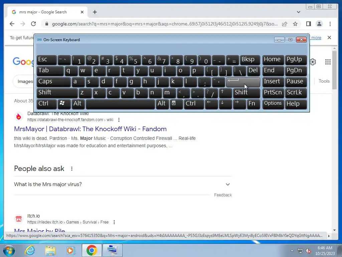Close the mrs major search tab

click(x=82, y=12)
